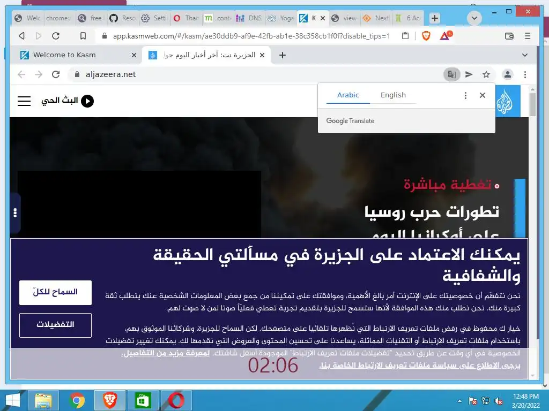Switch to the 'Next' tab
This screenshot has width=549, height=411.
pyautogui.click(x=376, y=18)
